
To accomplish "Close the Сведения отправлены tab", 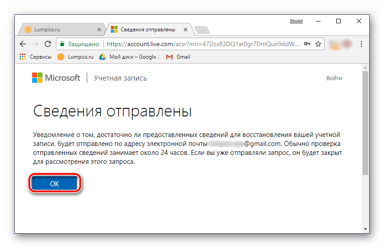I will pos(186,30).
